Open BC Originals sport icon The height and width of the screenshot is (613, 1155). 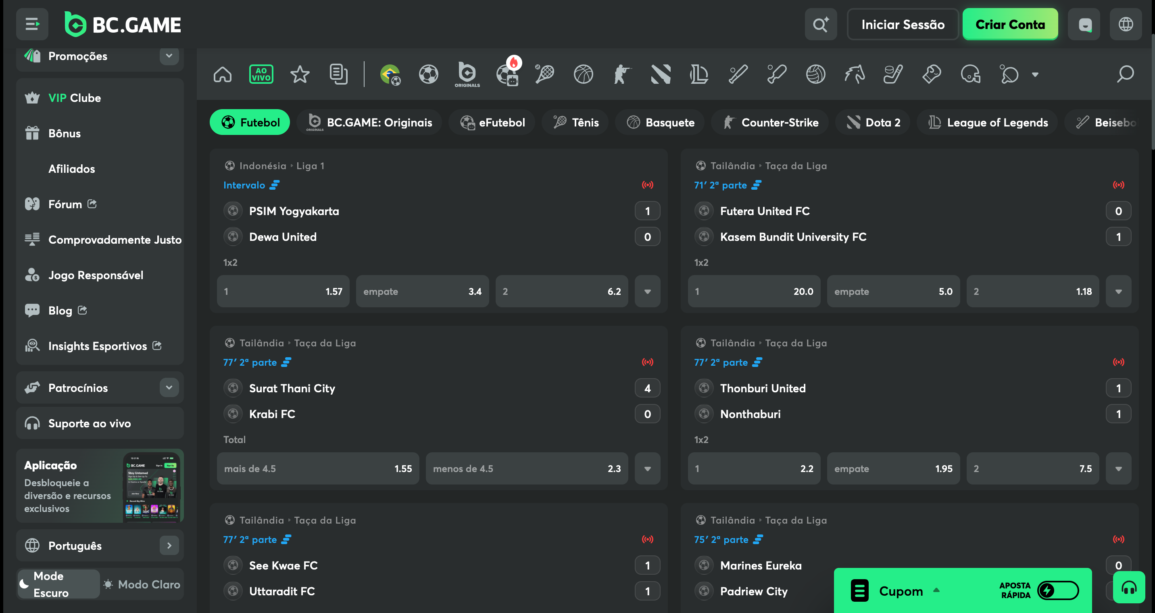click(x=467, y=75)
